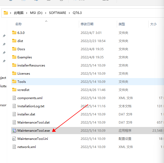The height and width of the screenshot is (163, 164).
Task: Expand breadcrumb chevron after MSI (D:)
Action: tap(46, 13)
